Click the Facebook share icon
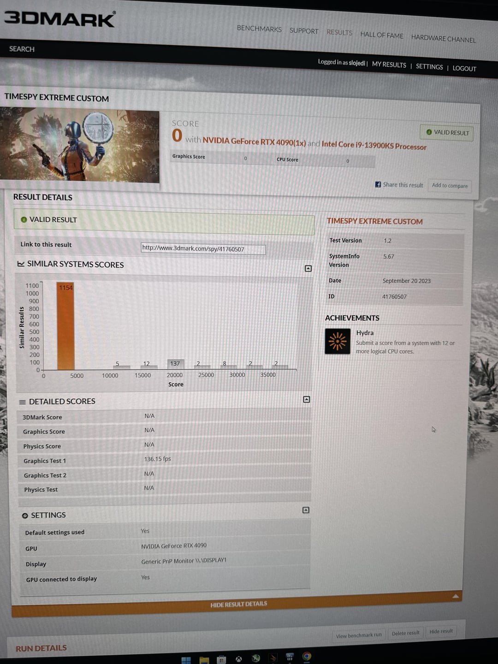Viewport: 498px width, 664px height. (x=378, y=184)
